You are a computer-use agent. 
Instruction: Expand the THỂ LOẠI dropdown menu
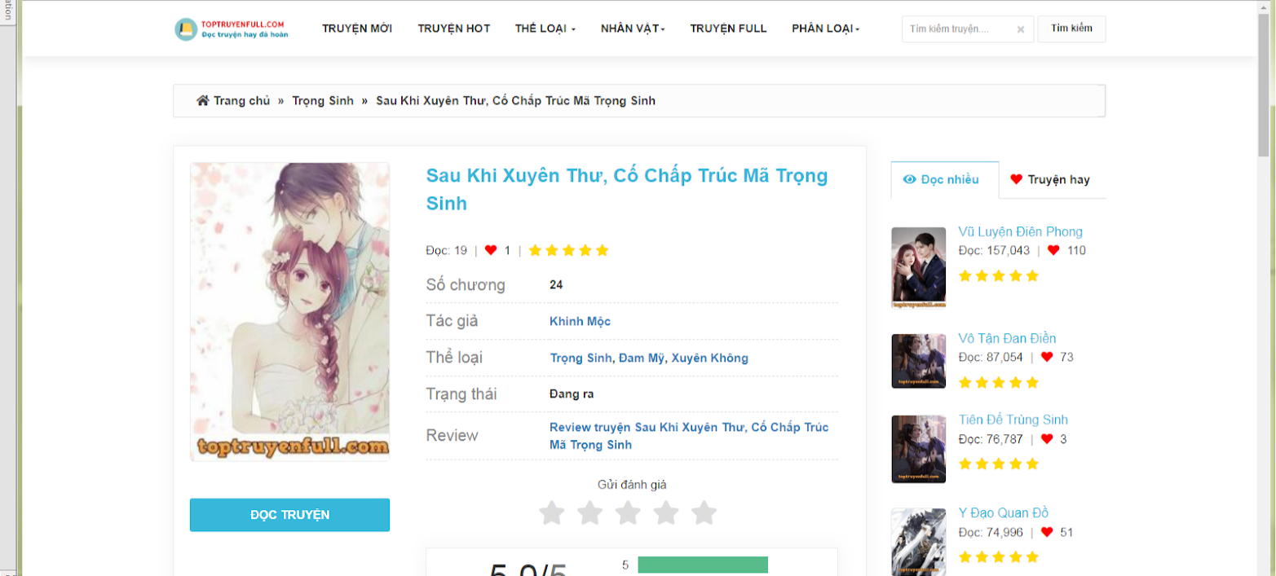(545, 29)
